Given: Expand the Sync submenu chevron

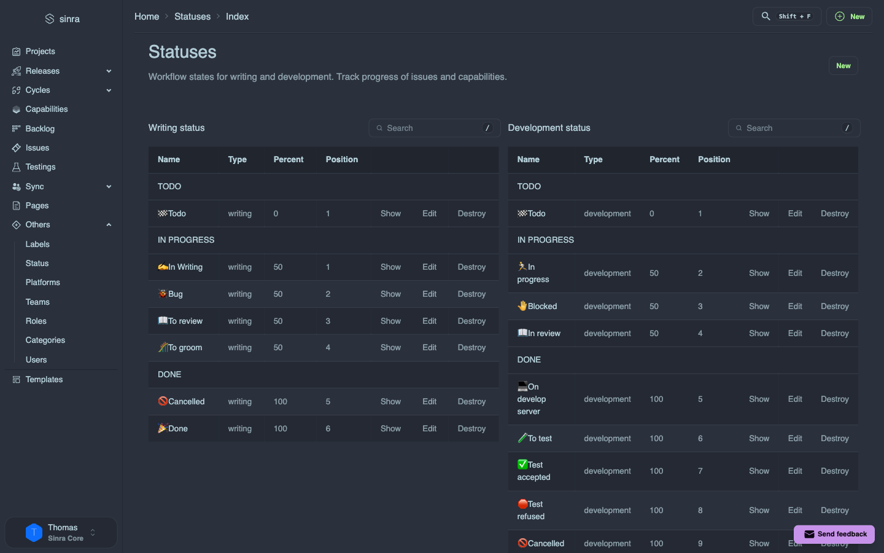Looking at the screenshot, I should 109,187.
